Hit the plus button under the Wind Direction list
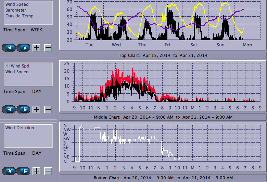 point(36,171)
